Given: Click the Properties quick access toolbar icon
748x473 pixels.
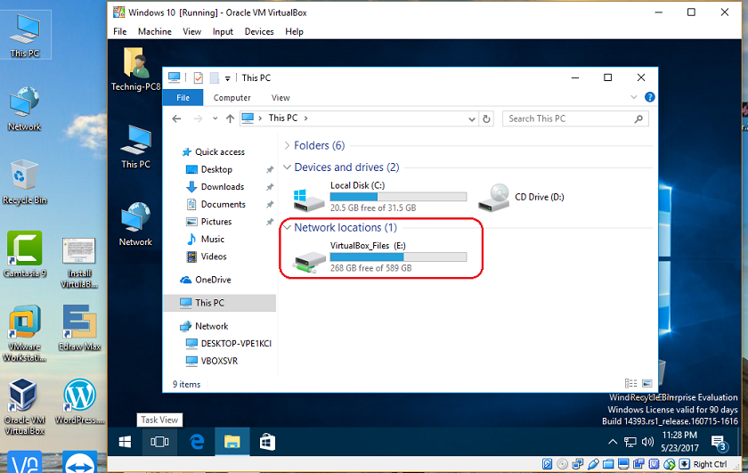Looking at the screenshot, I should [198, 77].
